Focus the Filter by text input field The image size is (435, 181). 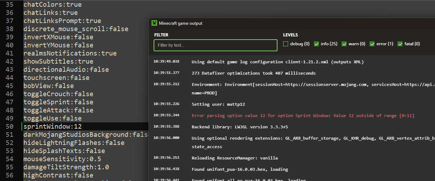tap(216, 45)
